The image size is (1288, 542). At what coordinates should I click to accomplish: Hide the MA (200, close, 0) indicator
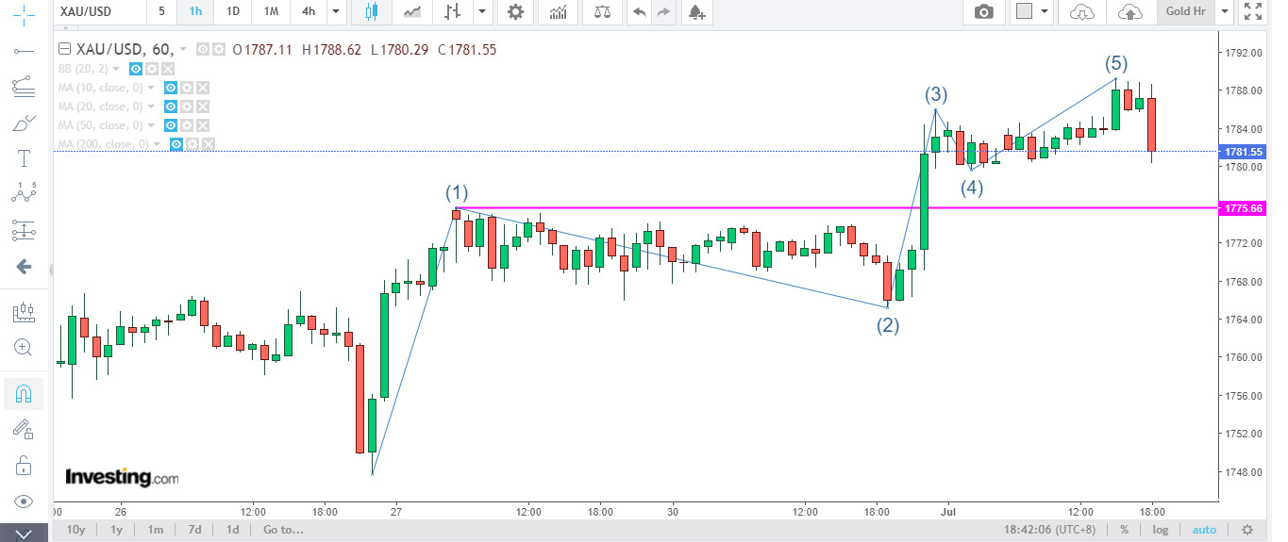click(176, 144)
